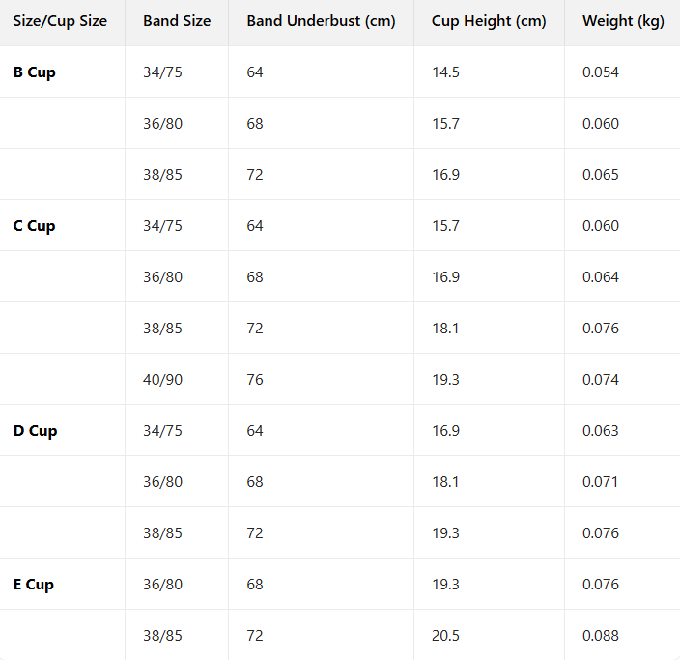Click the Weight (kg) column header
This screenshot has height=660, width=680.
pyautogui.click(x=623, y=21)
